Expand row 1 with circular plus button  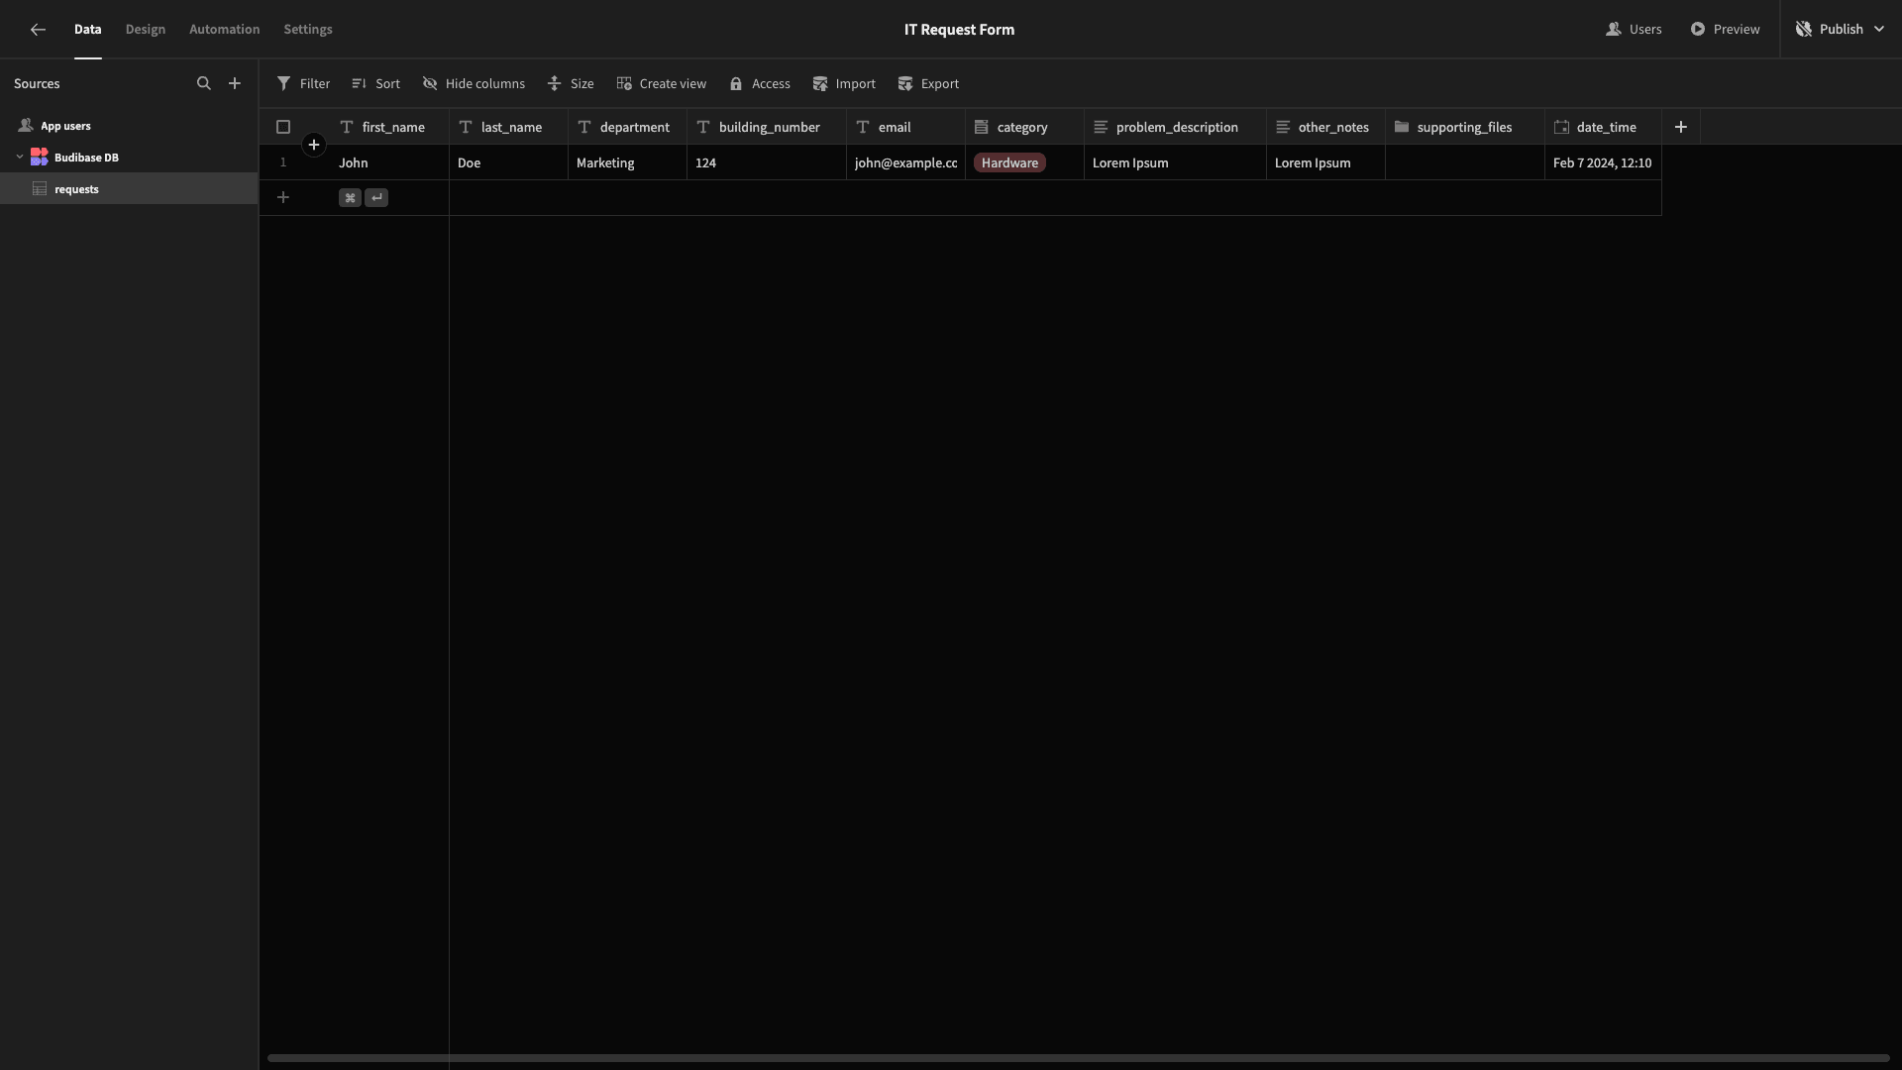[x=314, y=145]
